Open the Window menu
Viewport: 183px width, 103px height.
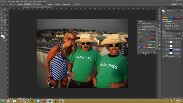(39, 1)
